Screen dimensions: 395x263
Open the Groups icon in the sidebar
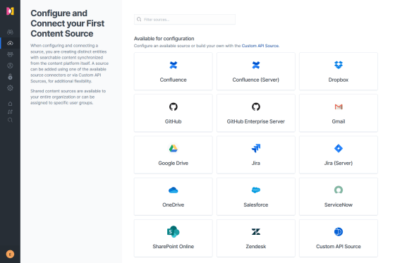(10, 54)
